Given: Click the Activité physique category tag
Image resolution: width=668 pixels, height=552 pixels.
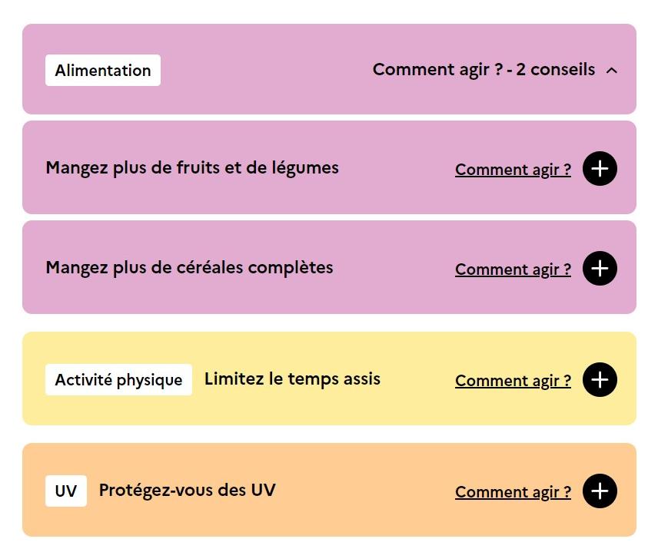Looking at the screenshot, I should coord(118,380).
